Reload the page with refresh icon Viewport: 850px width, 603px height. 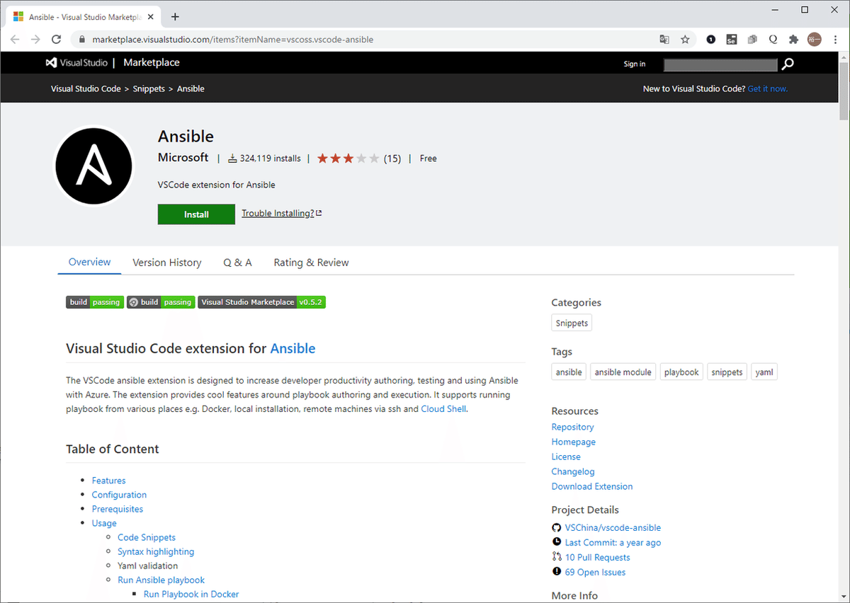coord(56,40)
